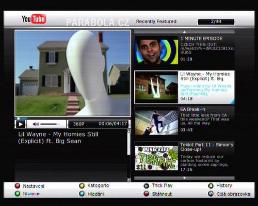Click the 'Tekkit Part 11 - Simon's Close-up!' title
This screenshot has height=206, width=258.
206,147
